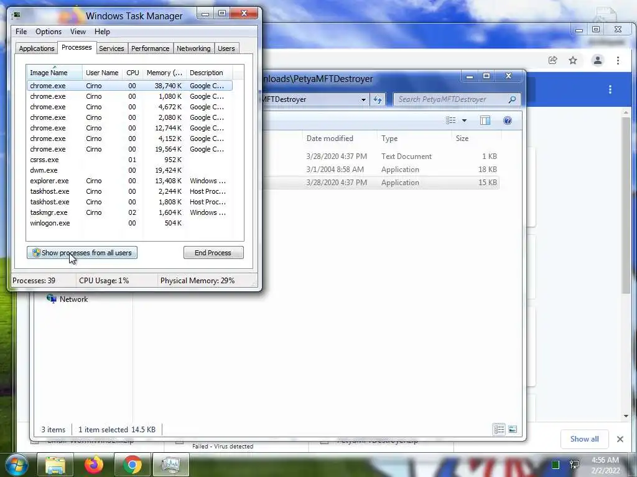
Task: Sort Explorer files by Type column
Action: coord(414,139)
